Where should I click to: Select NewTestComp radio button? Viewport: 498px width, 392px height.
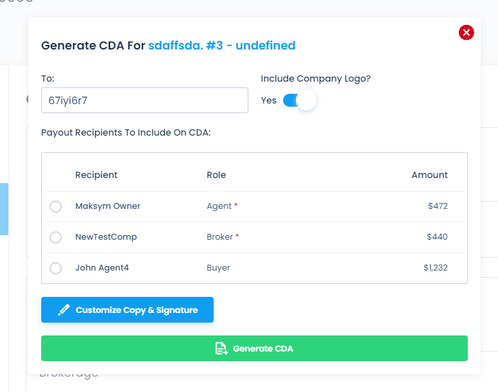(x=55, y=237)
